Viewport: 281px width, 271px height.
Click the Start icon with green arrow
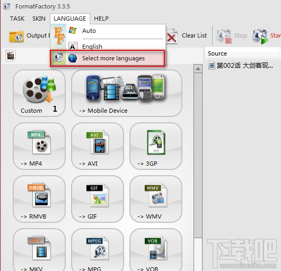point(260,37)
